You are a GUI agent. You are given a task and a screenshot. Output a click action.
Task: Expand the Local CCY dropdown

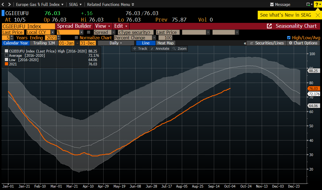coord(52,32)
